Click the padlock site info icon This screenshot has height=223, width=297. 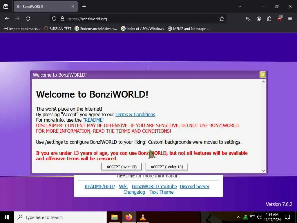pyautogui.click(x=62, y=19)
